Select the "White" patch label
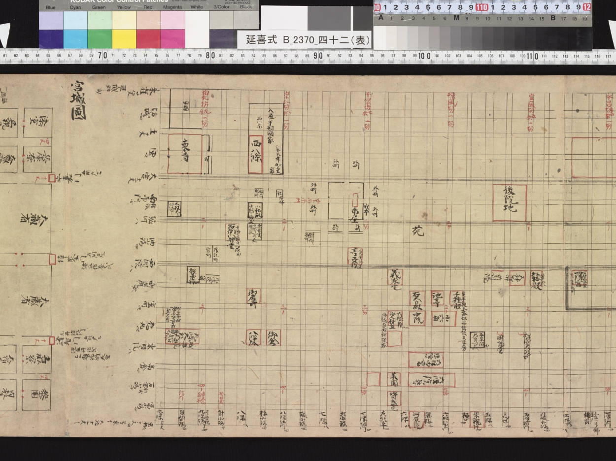This screenshot has width=616, height=461. tap(197, 7)
